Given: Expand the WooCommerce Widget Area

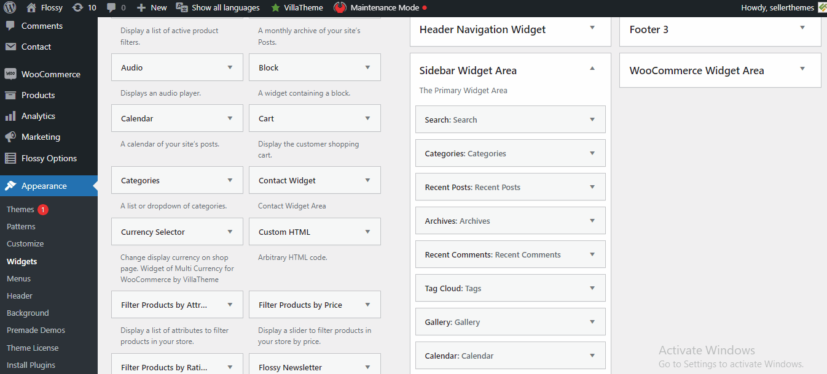Looking at the screenshot, I should click(x=802, y=69).
